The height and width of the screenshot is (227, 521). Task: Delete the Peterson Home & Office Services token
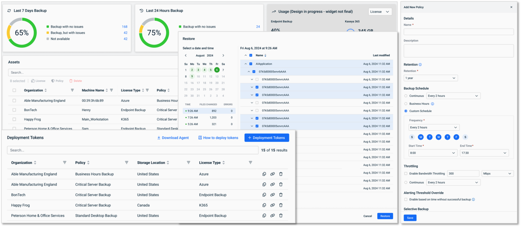click(x=281, y=215)
